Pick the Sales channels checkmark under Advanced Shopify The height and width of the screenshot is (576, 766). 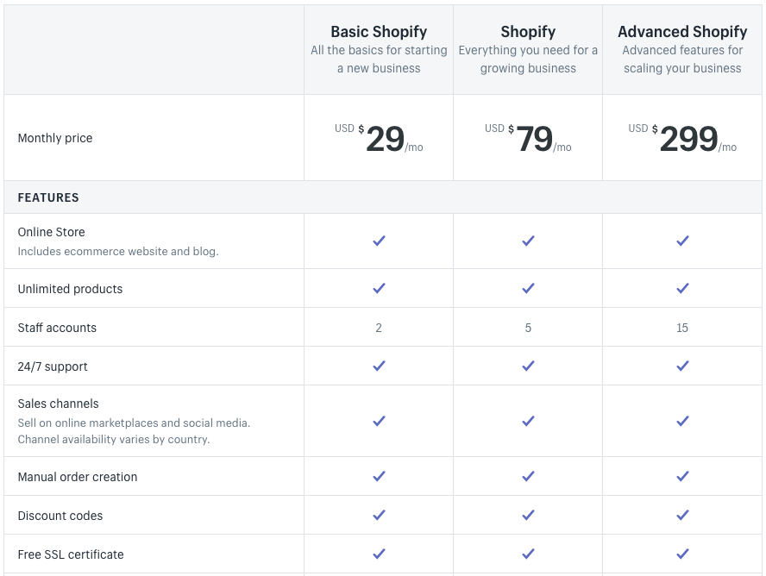pos(682,421)
